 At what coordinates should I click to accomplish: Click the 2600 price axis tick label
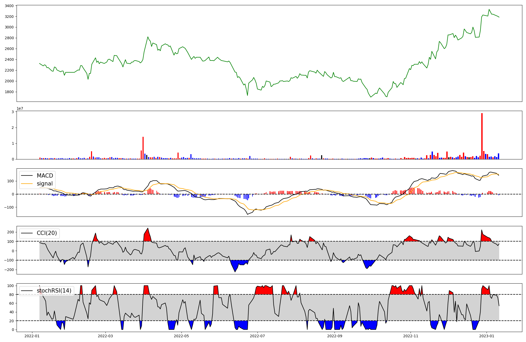[9, 49]
